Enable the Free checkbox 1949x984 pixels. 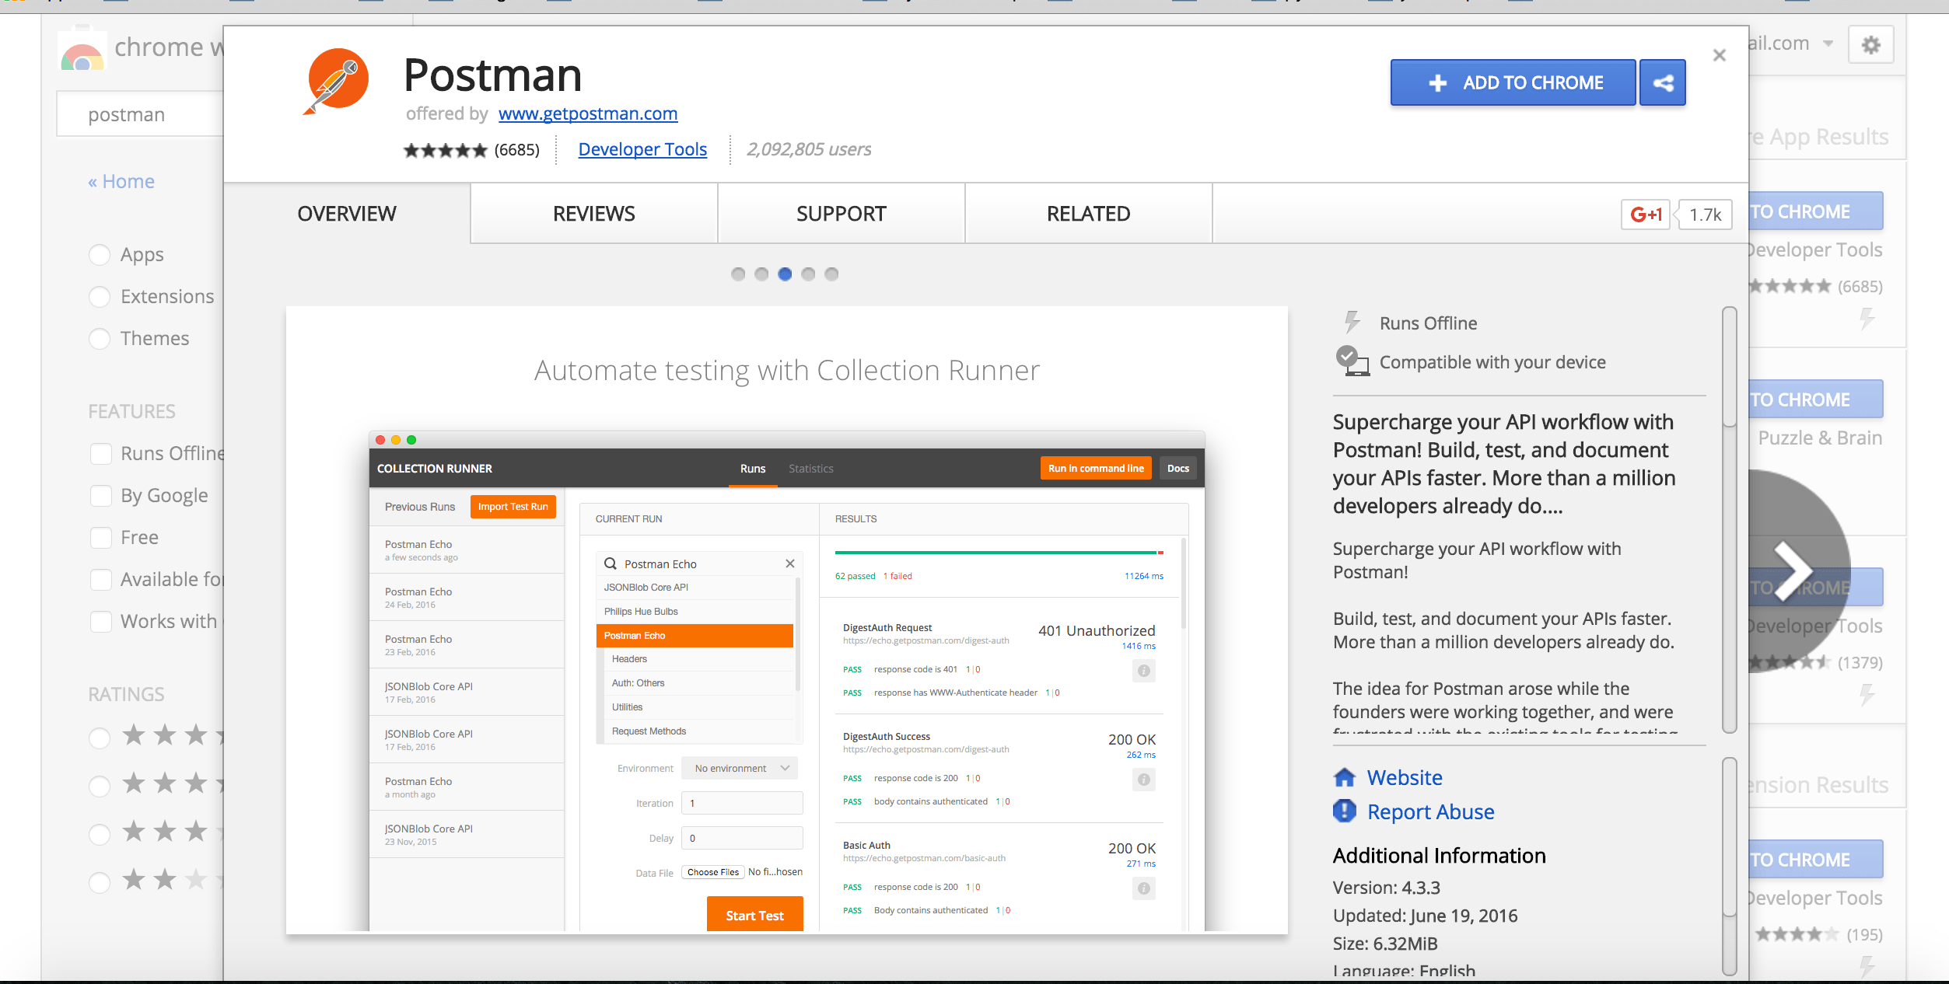[101, 538]
